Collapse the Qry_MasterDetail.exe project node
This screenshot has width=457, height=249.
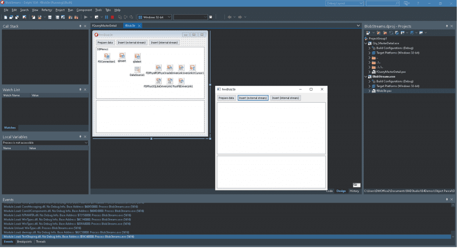366,43
